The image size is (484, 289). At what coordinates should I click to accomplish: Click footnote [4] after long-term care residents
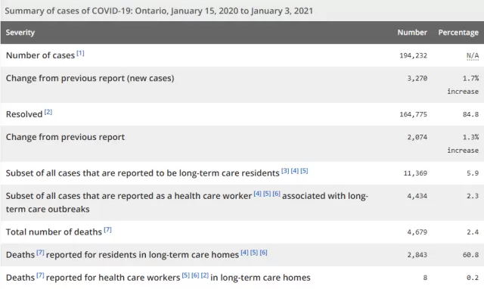(295, 171)
